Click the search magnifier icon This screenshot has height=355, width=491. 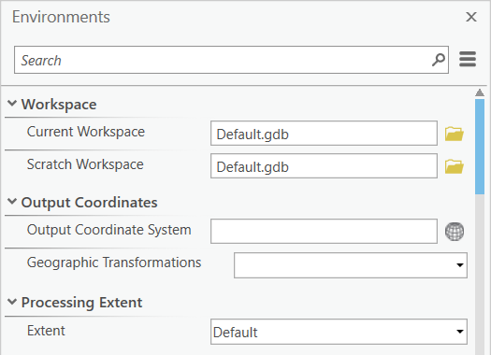tap(439, 60)
